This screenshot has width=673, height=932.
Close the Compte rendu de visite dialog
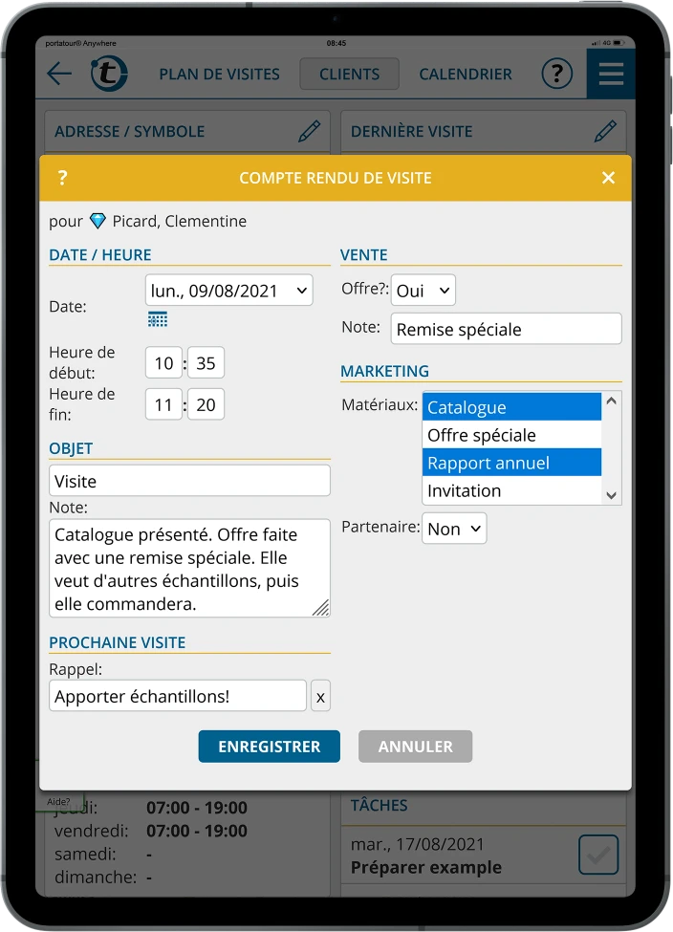[x=608, y=178]
